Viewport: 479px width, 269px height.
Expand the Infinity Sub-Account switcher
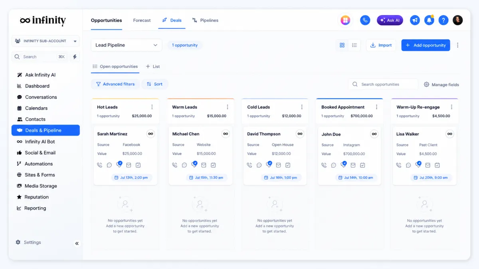(x=46, y=41)
